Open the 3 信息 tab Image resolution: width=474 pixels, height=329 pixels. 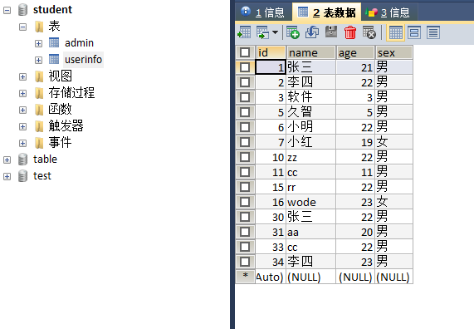pyautogui.click(x=388, y=12)
